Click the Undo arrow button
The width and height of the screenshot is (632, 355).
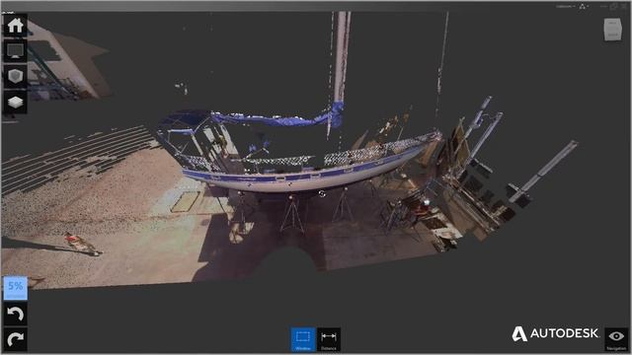[16, 314]
